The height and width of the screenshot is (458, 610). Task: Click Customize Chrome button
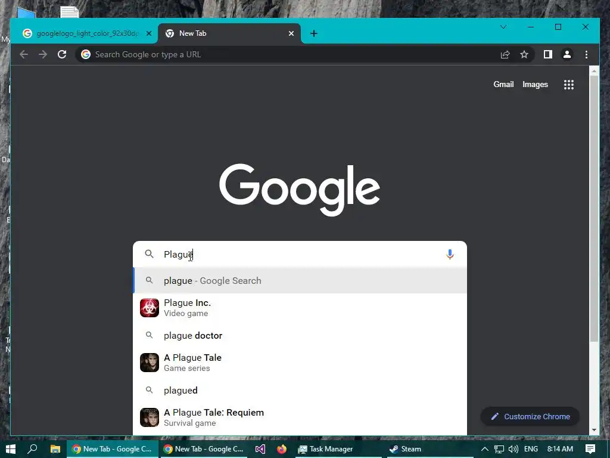point(530,416)
